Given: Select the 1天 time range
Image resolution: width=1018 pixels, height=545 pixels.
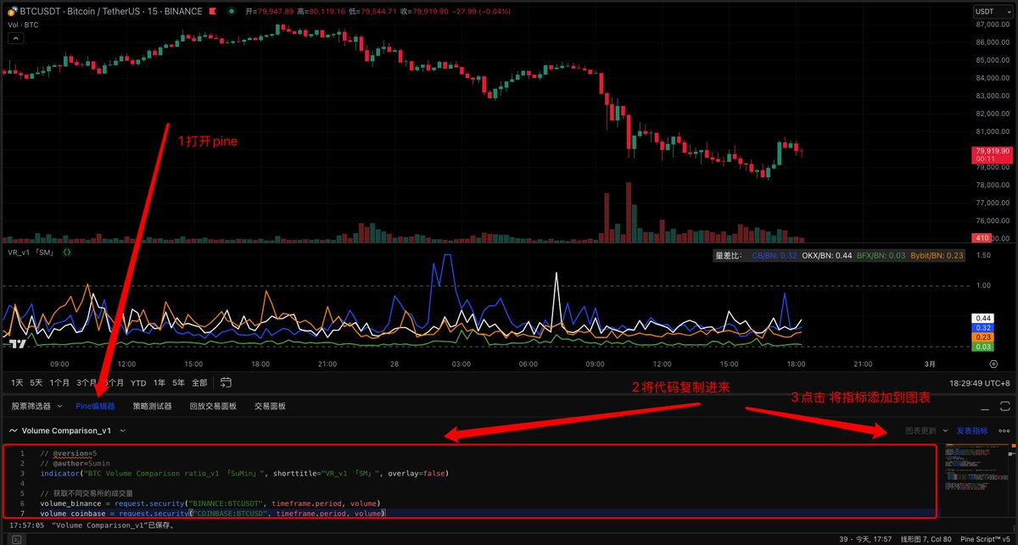Looking at the screenshot, I should pos(17,382).
